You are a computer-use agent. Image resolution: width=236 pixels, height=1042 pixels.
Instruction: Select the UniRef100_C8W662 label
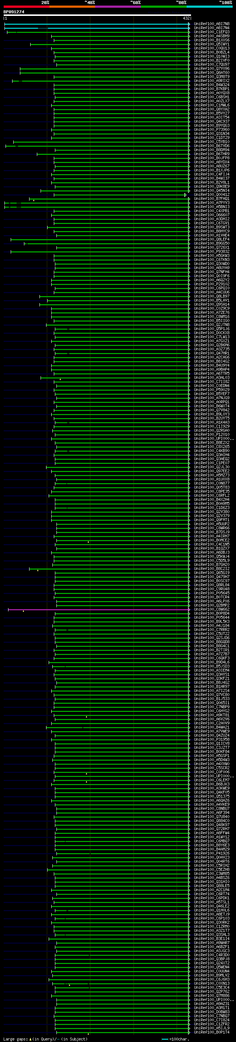click(x=212, y=610)
